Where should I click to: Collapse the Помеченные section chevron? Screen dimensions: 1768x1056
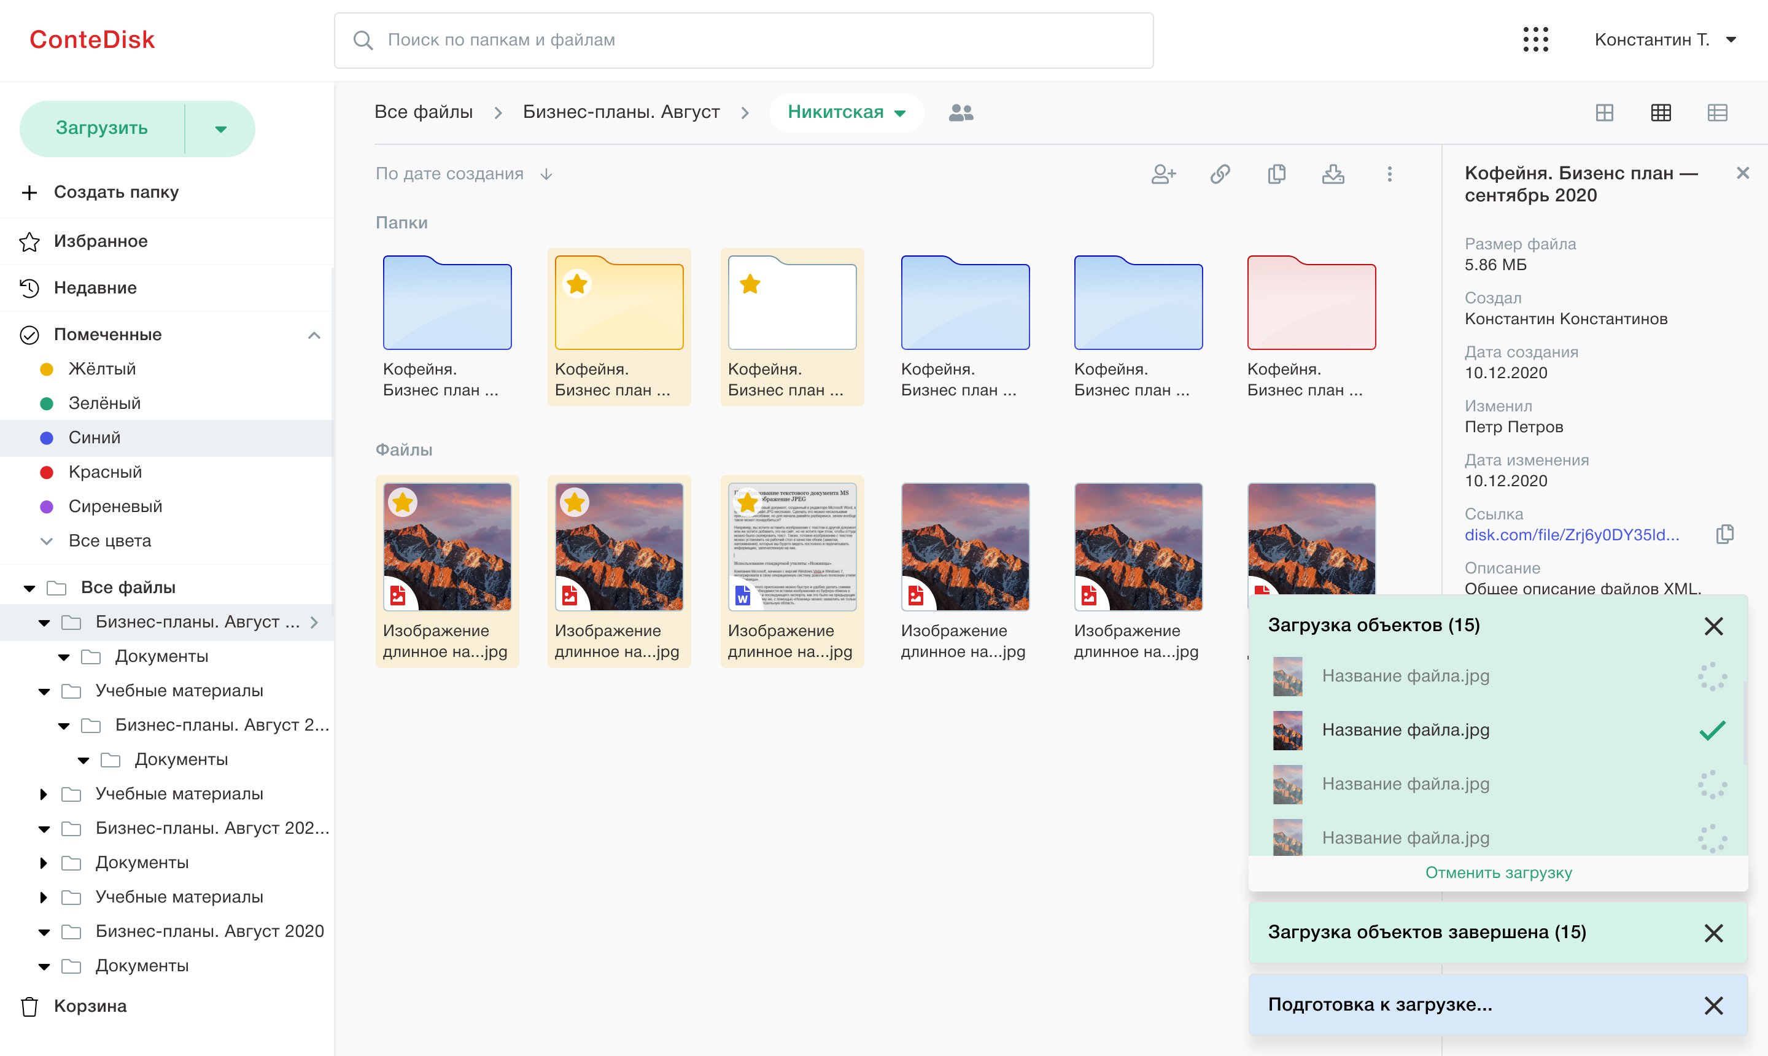pos(314,335)
